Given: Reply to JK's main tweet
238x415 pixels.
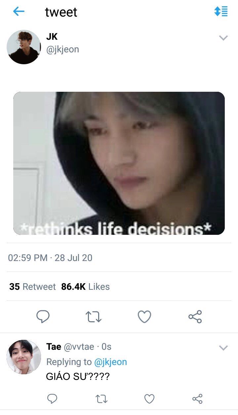Looking at the screenshot, I should (x=43, y=317).
